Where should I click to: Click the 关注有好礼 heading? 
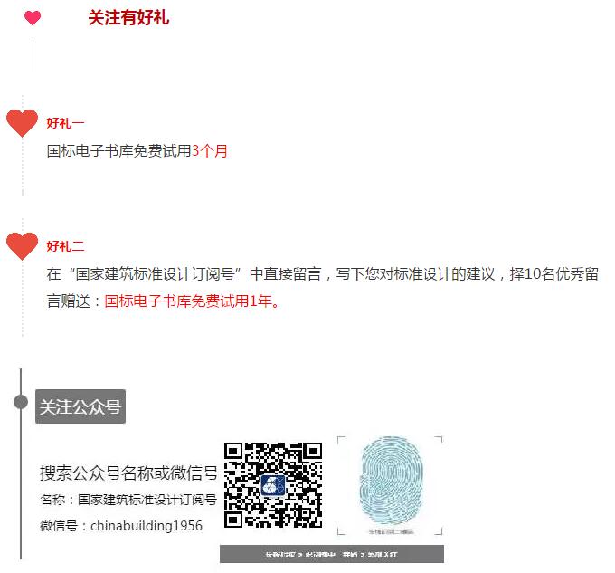click(128, 18)
